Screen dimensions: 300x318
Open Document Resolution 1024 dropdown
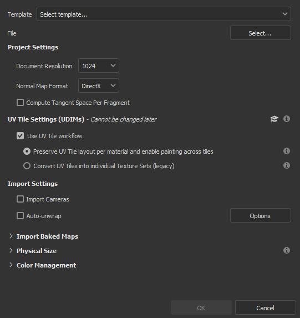pyautogui.click(x=99, y=65)
